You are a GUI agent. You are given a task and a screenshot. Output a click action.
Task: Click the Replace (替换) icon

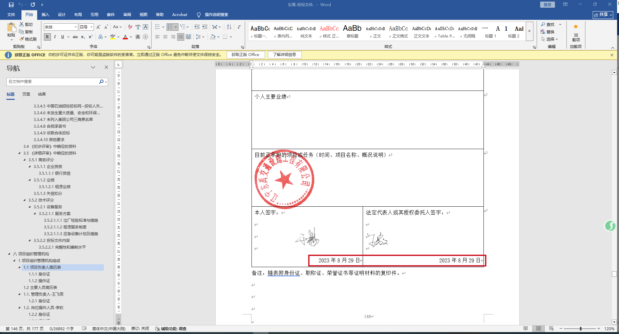pyautogui.click(x=543, y=32)
